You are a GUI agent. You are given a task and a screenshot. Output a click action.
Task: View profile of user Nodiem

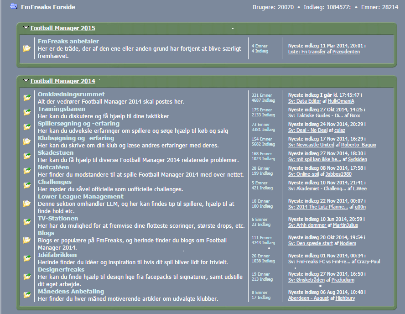coord(348,243)
